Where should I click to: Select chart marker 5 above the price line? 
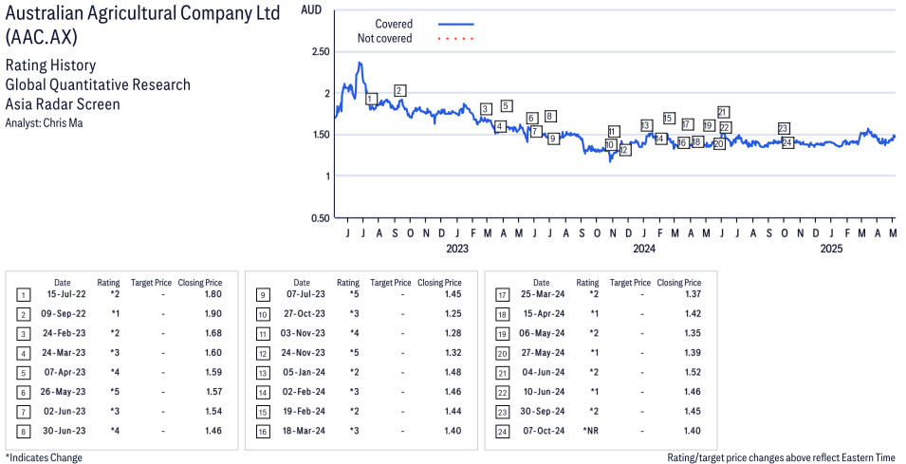click(507, 105)
